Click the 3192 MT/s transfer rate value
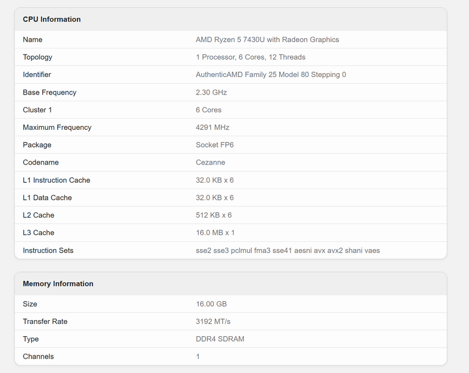This screenshot has width=469, height=373. [x=213, y=322]
